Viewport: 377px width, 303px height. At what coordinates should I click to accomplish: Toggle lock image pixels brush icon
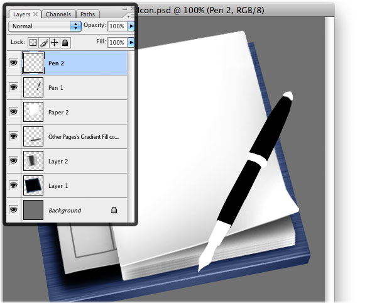(x=44, y=43)
